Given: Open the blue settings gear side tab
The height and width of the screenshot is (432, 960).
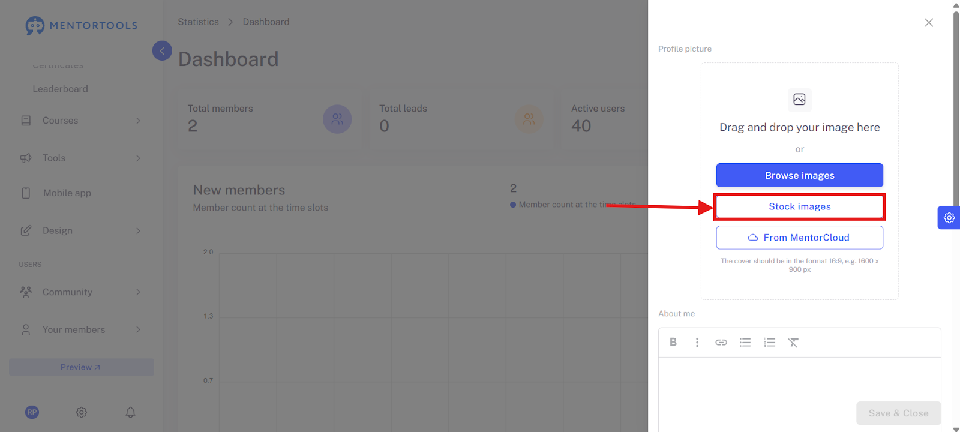Looking at the screenshot, I should click(949, 218).
